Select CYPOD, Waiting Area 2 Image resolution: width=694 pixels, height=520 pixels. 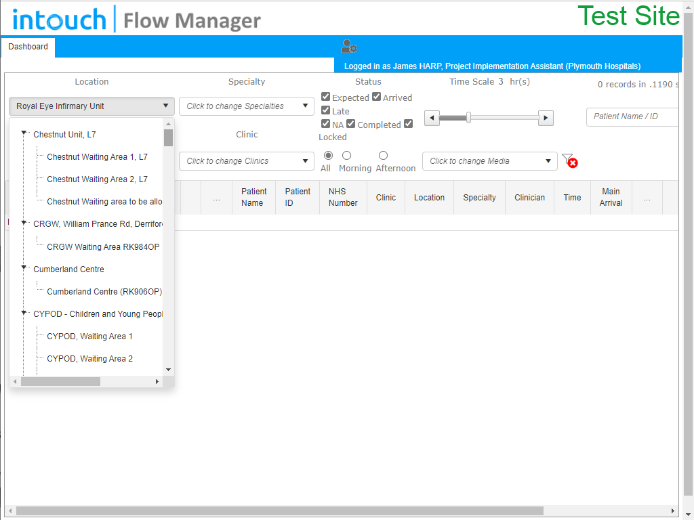coord(90,359)
